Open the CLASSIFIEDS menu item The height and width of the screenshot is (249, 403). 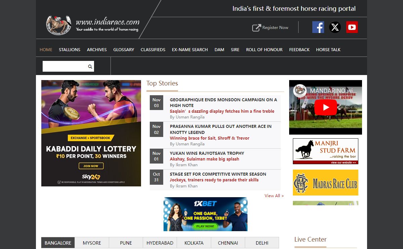tap(153, 49)
